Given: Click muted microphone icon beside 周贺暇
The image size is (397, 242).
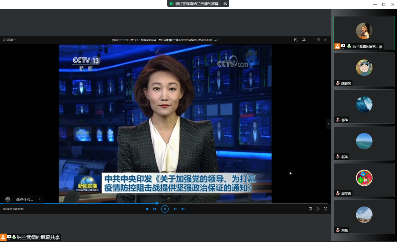Looking at the screenshot, I should [x=338, y=194].
